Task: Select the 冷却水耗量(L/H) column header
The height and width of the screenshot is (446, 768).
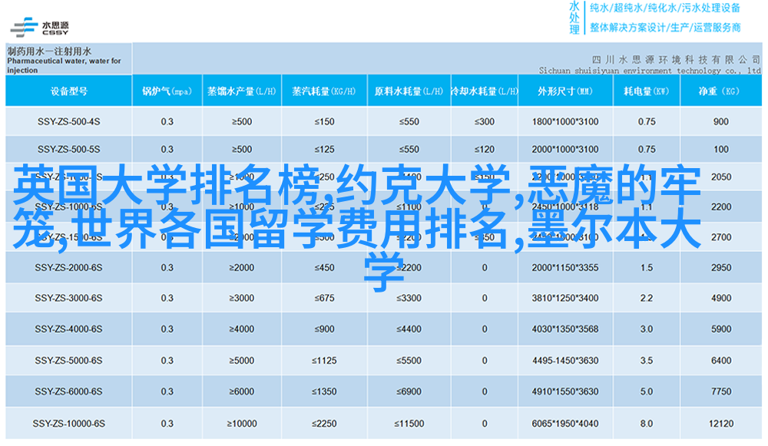Action: [x=485, y=91]
